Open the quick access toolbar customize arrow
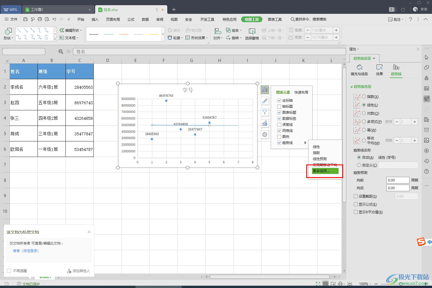Image resolution: width=432 pixels, height=288 pixels. click(x=69, y=19)
